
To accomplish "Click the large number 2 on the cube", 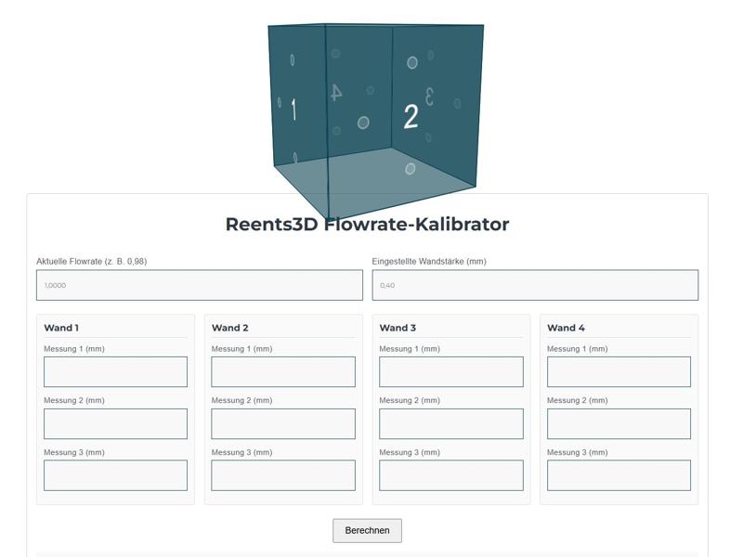I will pos(411,117).
